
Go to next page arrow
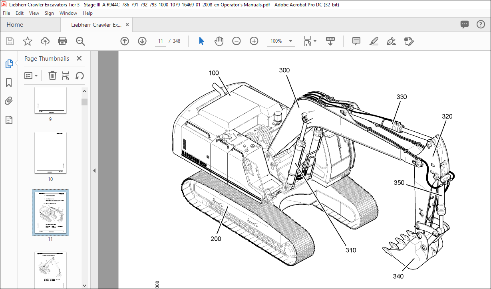(142, 41)
